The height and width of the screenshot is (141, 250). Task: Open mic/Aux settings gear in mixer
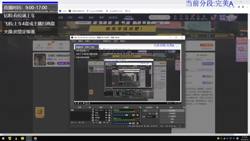click(137, 123)
